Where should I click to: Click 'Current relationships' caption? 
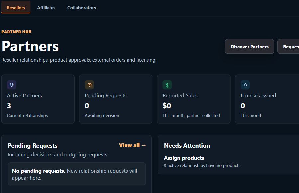click(27, 115)
